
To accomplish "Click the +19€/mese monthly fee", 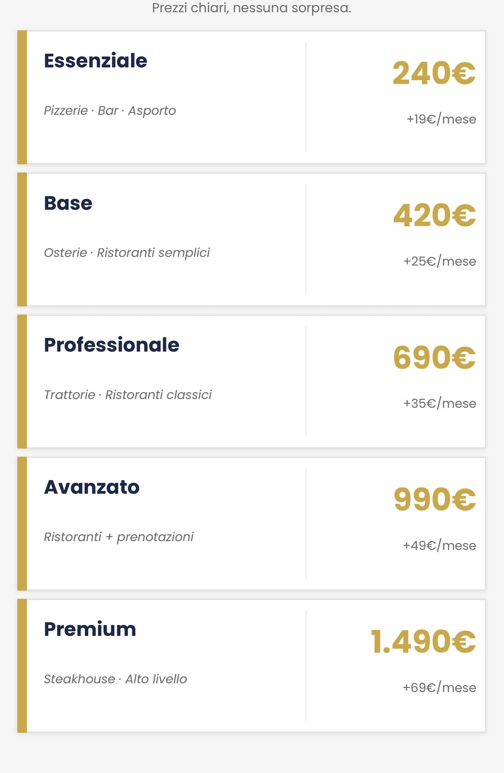I will (441, 119).
